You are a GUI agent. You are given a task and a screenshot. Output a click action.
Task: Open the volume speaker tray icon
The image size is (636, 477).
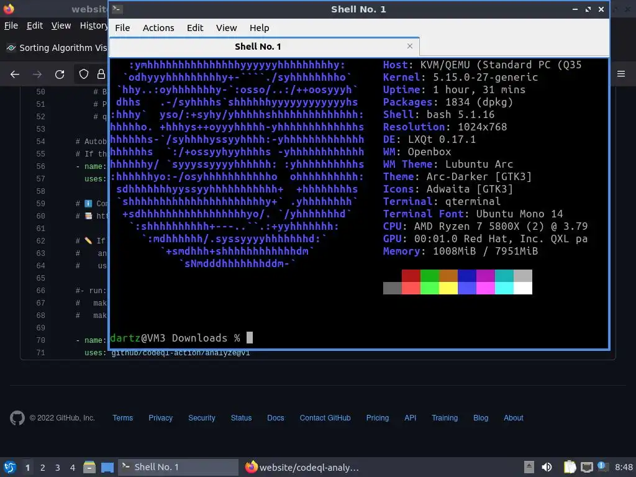coord(547,467)
